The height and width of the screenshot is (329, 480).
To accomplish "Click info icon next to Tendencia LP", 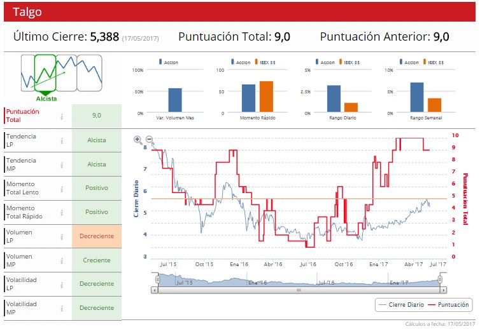I will pyautogui.click(x=62, y=141).
